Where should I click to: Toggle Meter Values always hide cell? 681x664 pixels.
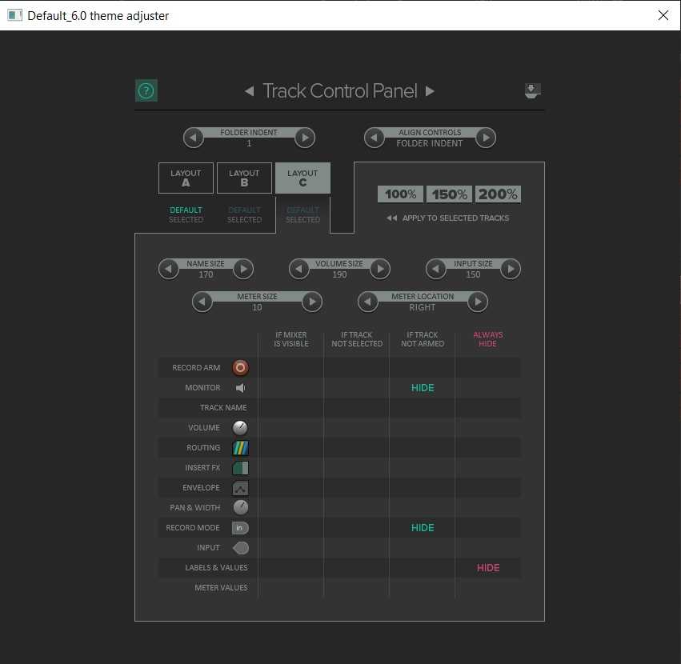coord(488,587)
